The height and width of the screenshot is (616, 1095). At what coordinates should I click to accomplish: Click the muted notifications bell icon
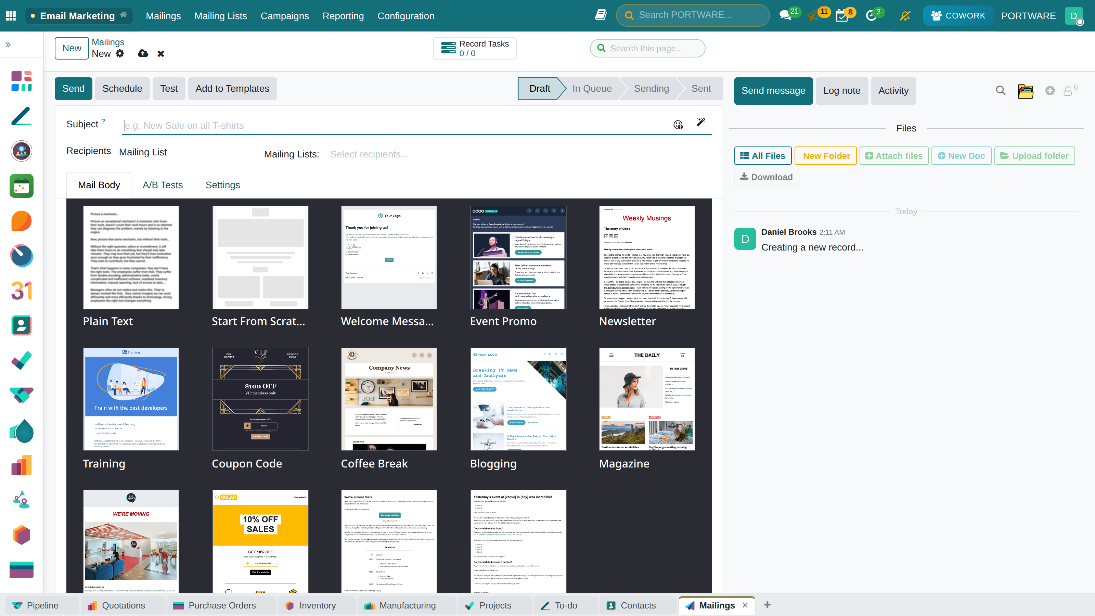[905, 16]
